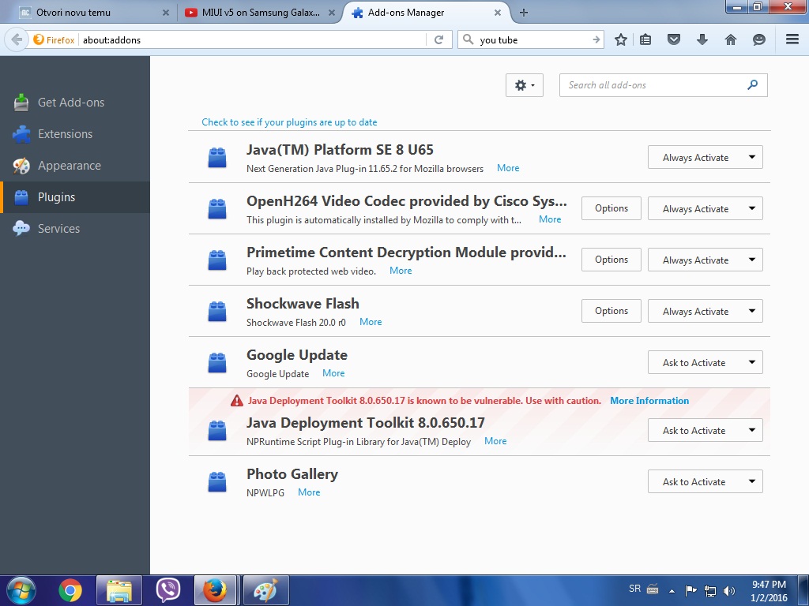The width and height of the screenshot is (809, 606).
Task: Open the Appearance section
Action: pos(75,166)
